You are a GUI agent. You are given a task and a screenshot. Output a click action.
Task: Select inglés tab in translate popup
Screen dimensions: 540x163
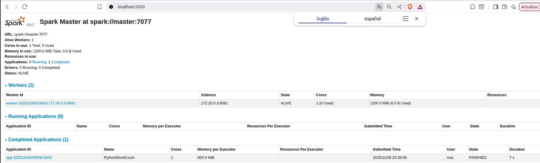(322, 19)
